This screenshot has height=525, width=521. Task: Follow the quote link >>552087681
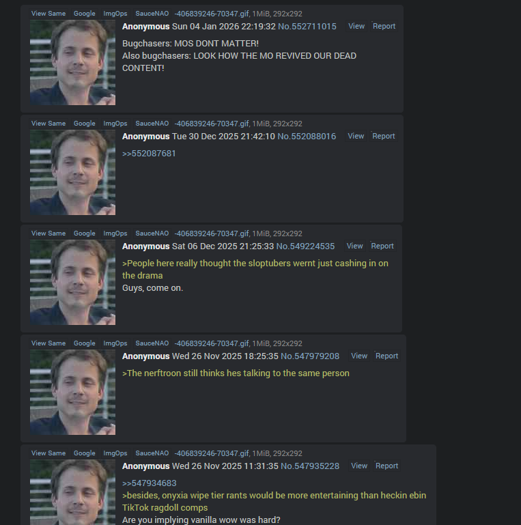[149, 154]
